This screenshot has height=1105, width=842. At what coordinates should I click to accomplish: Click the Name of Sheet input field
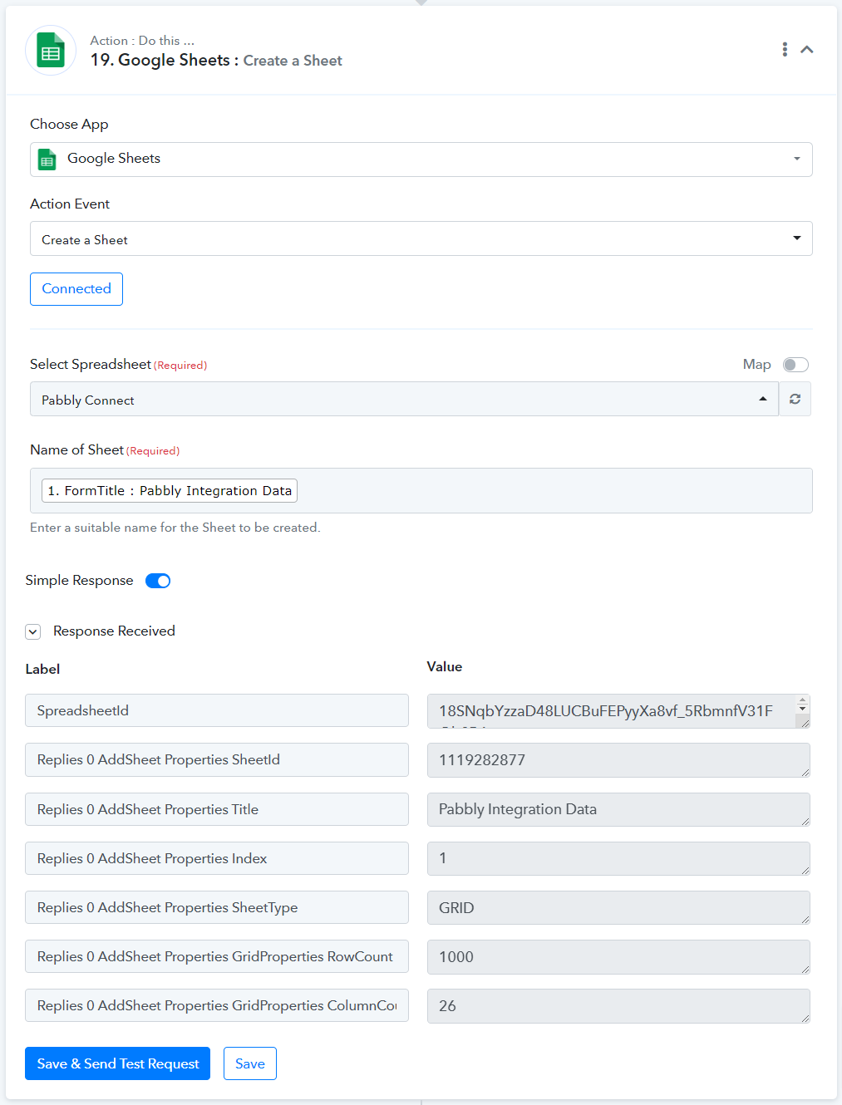421,490
